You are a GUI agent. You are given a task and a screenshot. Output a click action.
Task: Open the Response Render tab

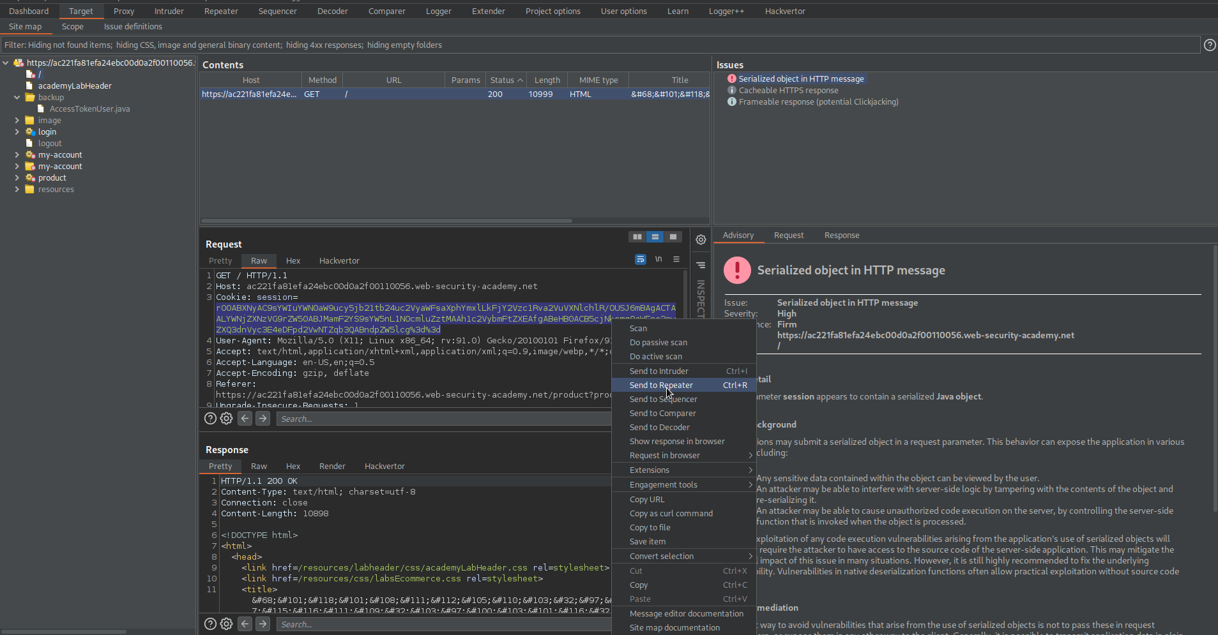[x=332, y=466]
